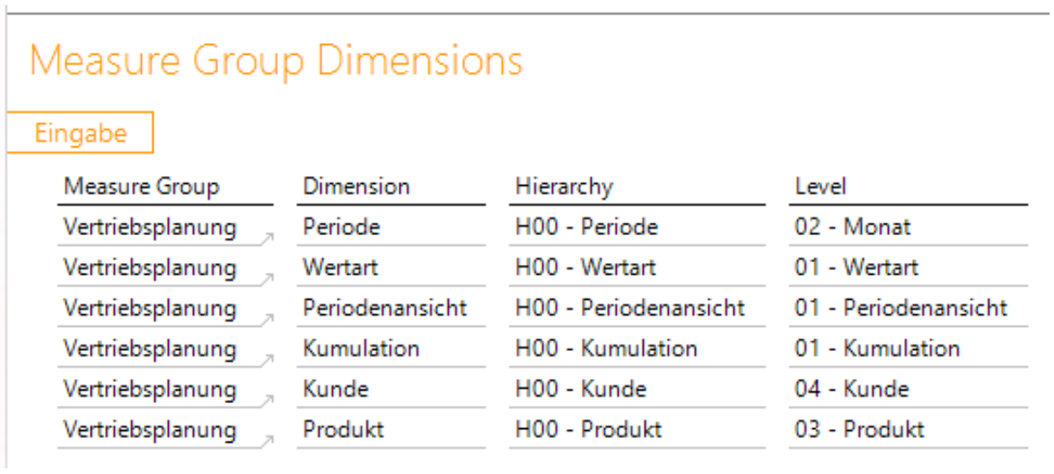Select the 04 - Kunde level cell
The height and width of the screenshot is (474, 1054).
click(x=851, y=389)
